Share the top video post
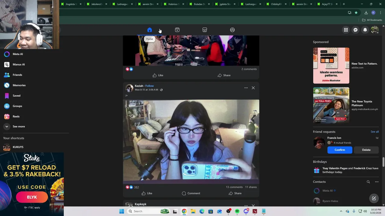This screenshot has height=216, width=385. click(x=224, y=75)
